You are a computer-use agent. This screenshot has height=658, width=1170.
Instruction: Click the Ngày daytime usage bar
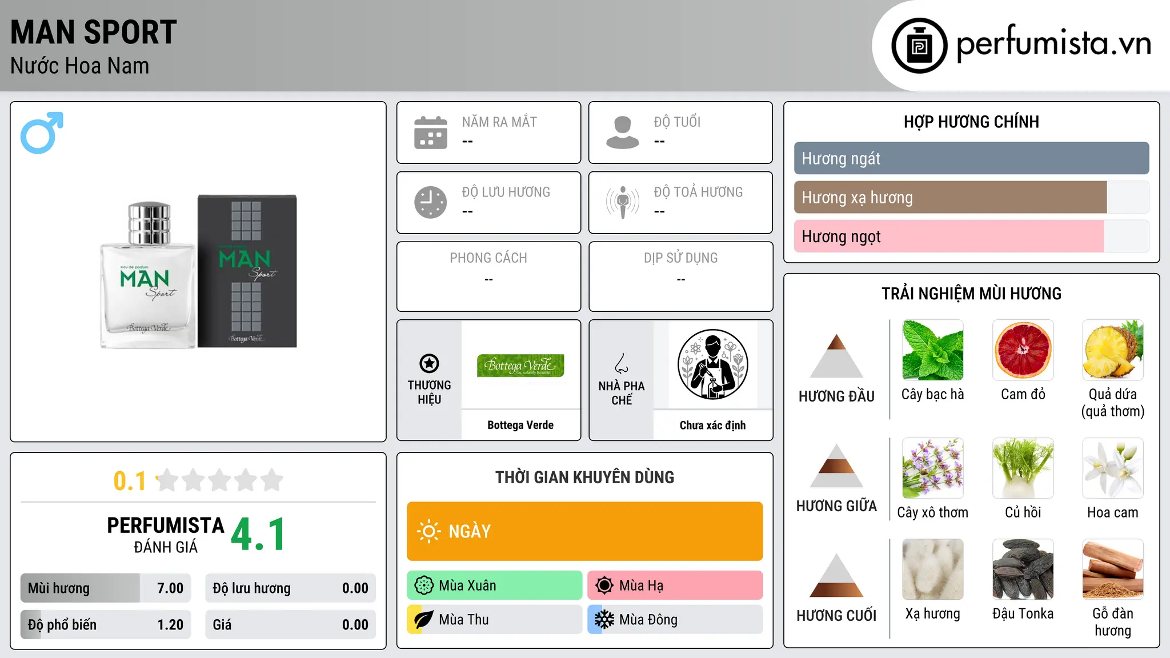pyautogui.click(x=585, y=531)
